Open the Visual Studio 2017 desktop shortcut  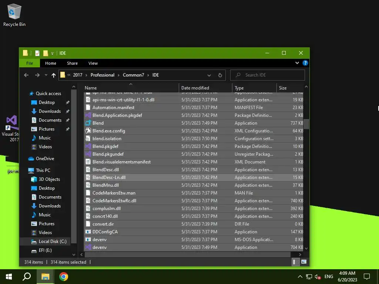pyautogui.click(x=10, y=128)
